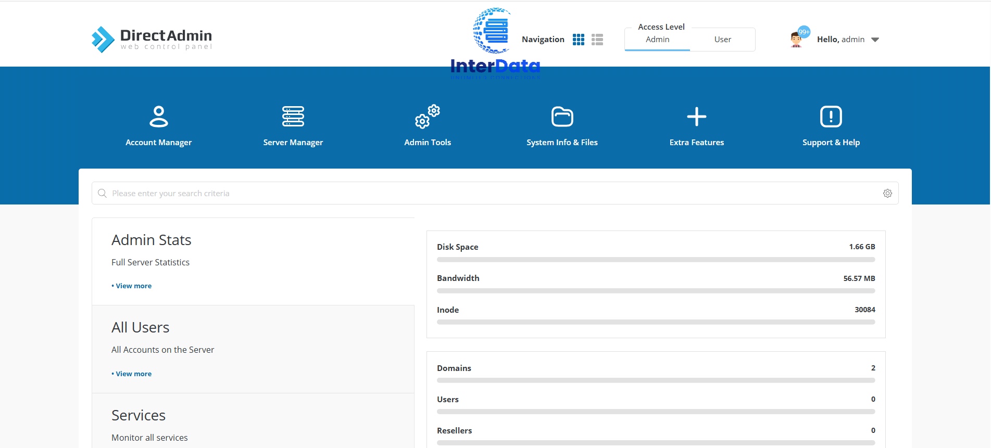Click the Bandwidth usage bar
This screenshot has height=448, width=991.
point(656,291)
